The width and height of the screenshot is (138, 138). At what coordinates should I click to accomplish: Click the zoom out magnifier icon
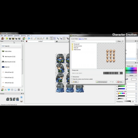[35, 38]
